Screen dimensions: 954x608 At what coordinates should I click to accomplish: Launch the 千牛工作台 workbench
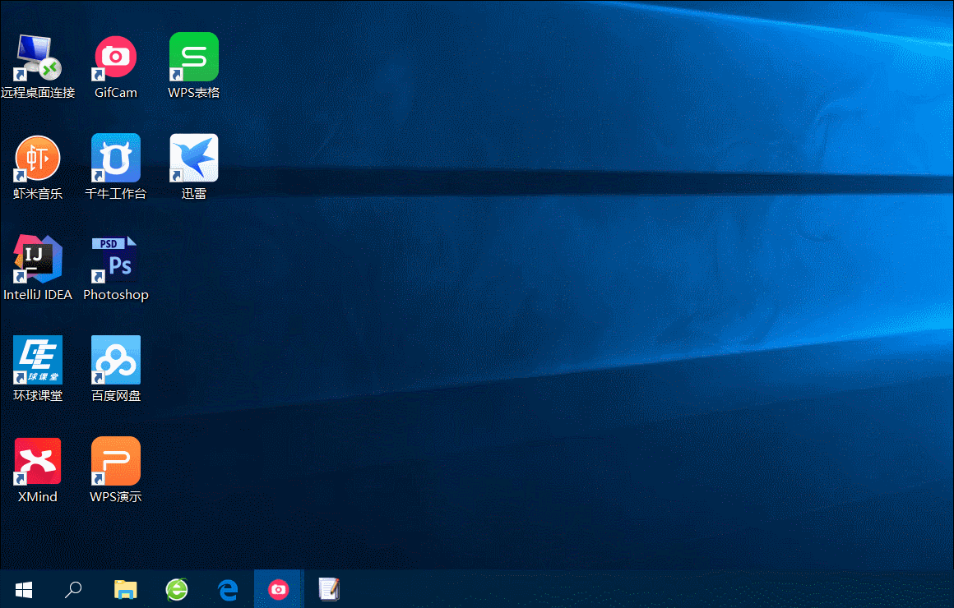coord(115,157)
